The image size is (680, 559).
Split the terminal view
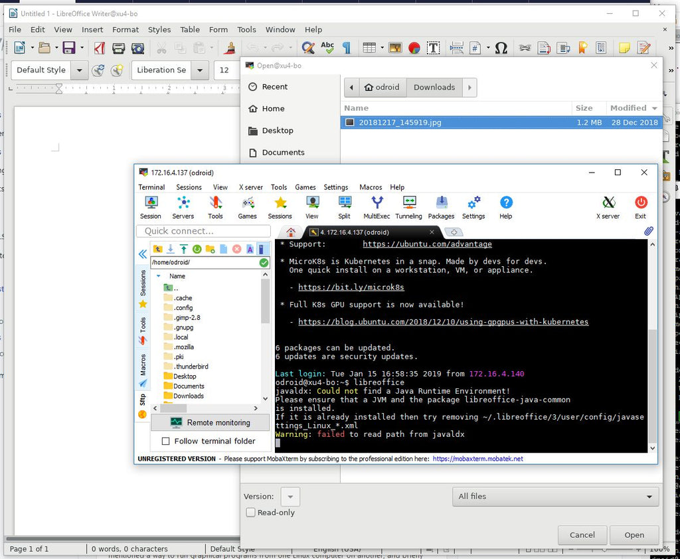[x=344, y=206]
